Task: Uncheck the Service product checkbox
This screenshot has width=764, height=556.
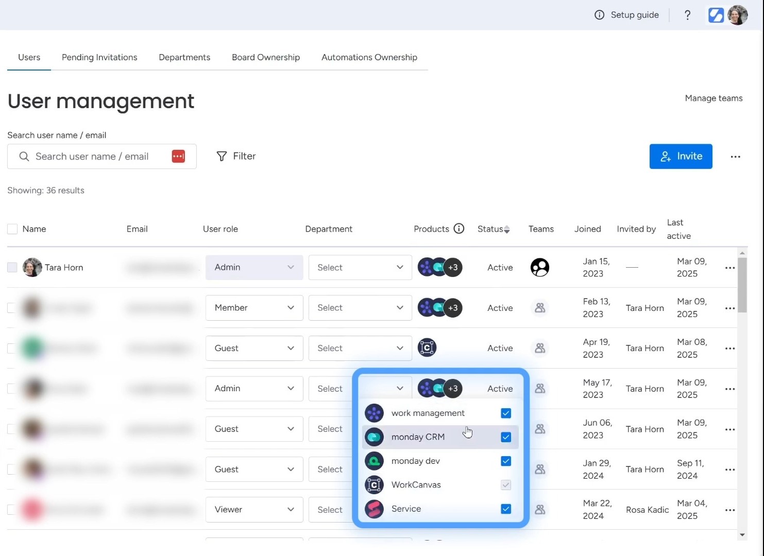Action: coord(506,509)
